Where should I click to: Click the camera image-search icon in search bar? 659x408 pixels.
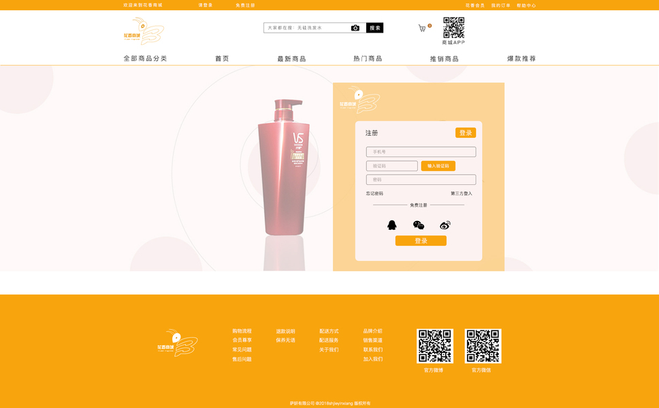tap(355, 28)
